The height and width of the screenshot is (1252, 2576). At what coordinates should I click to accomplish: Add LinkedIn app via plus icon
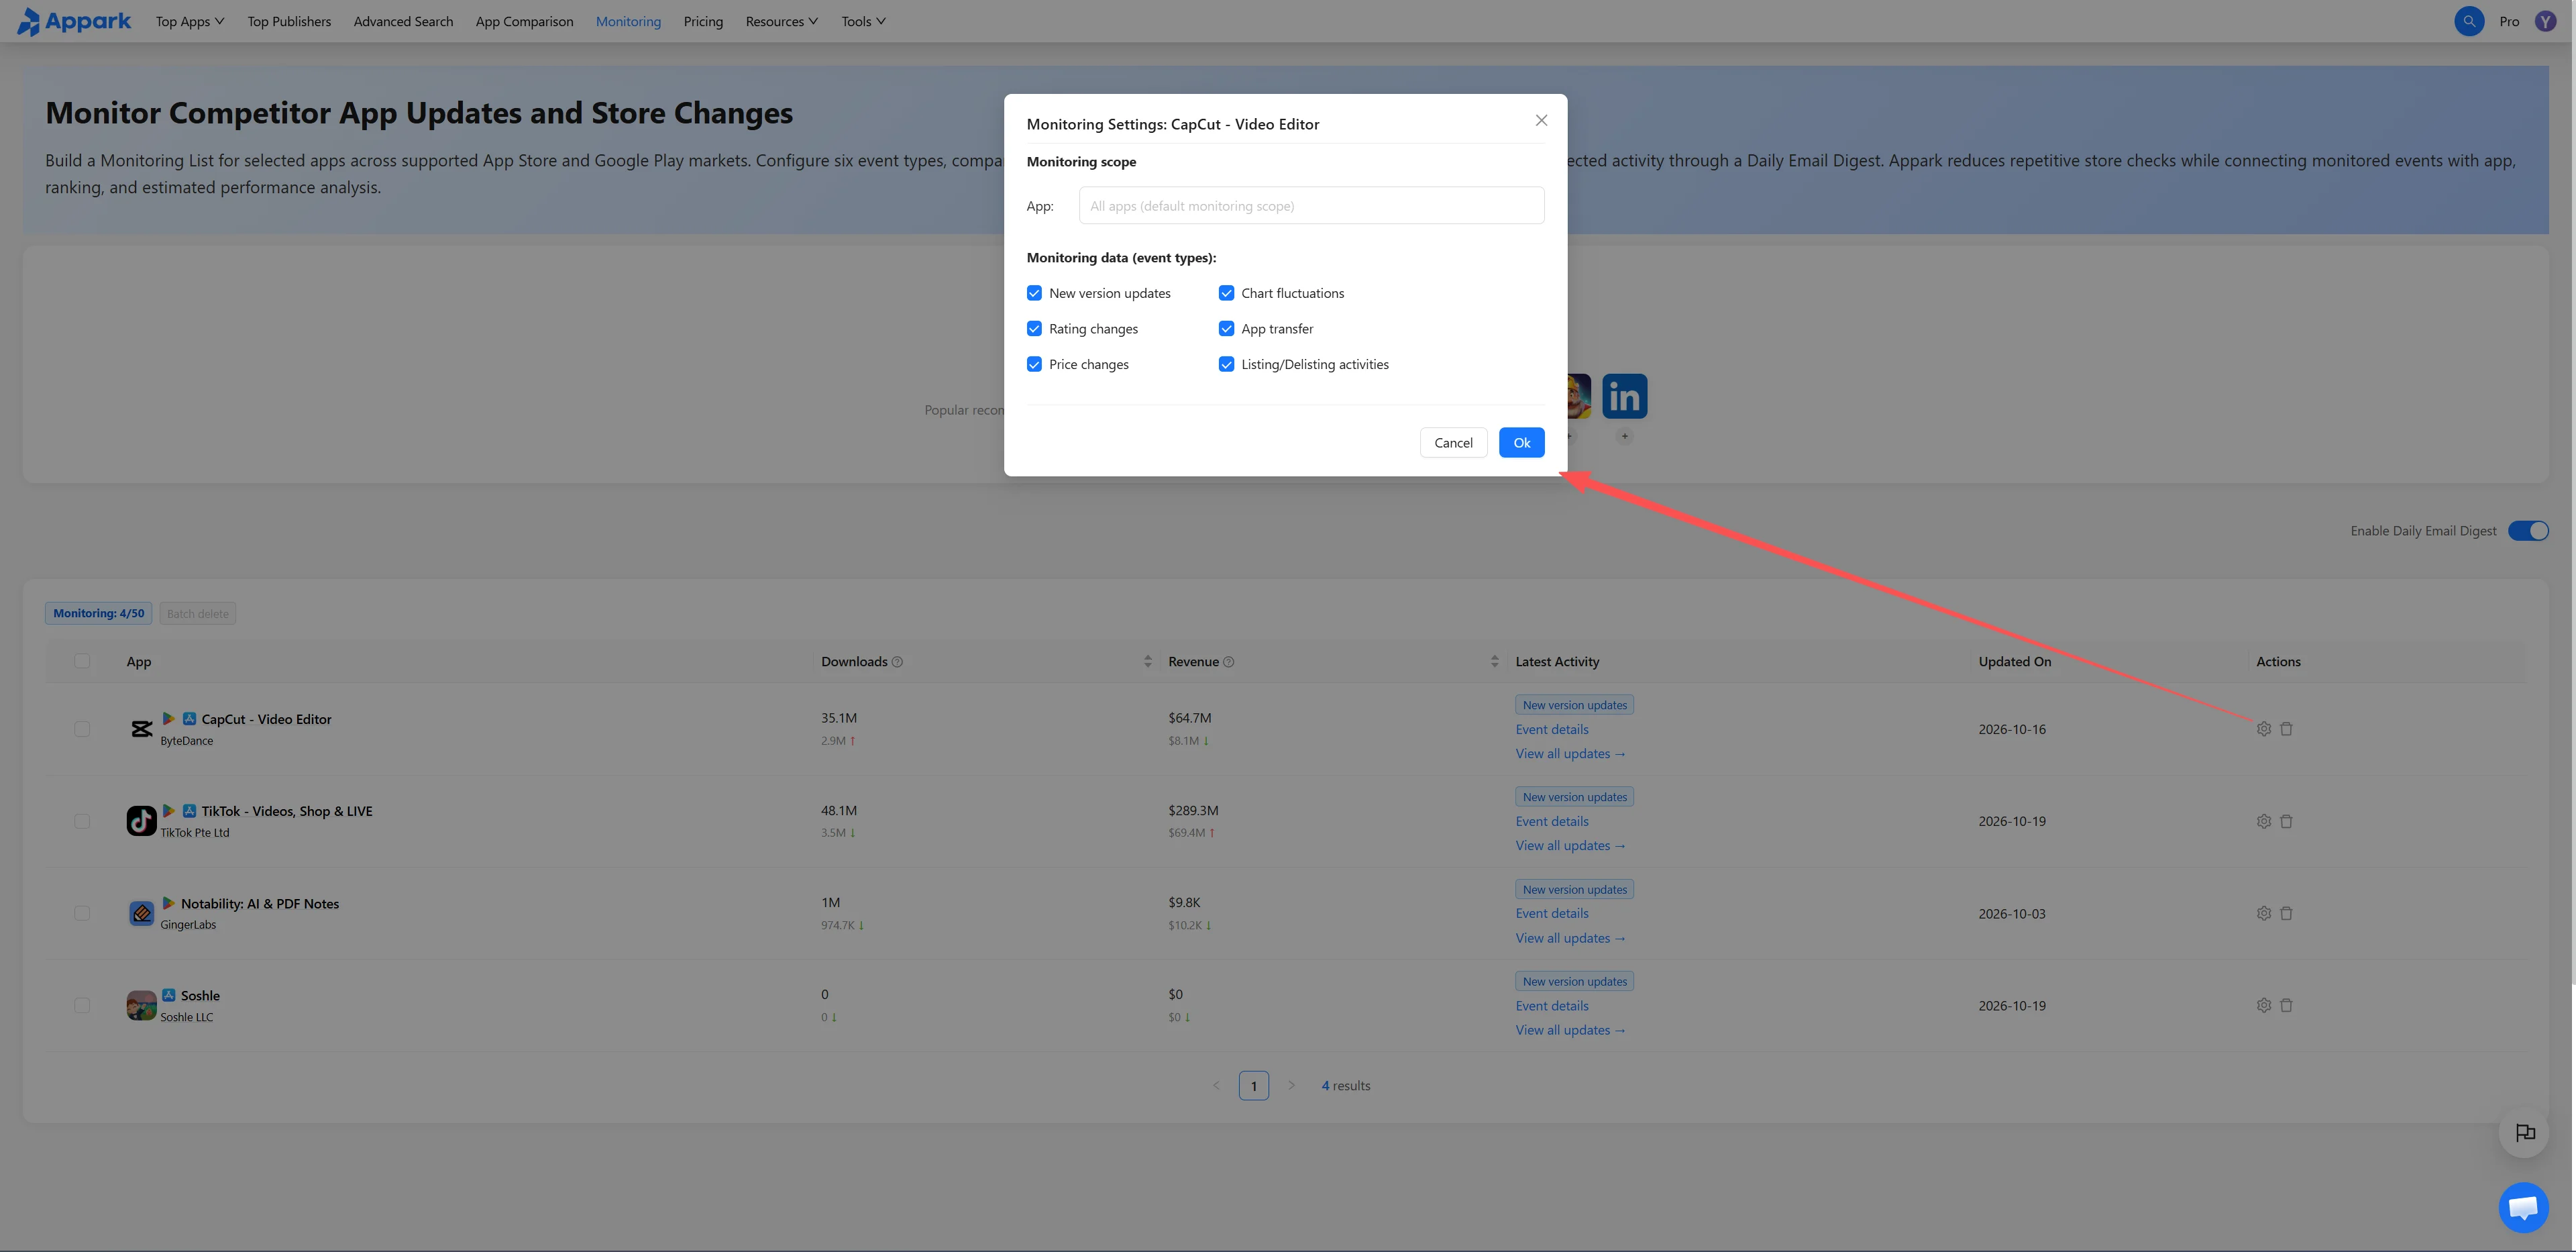(x=1624, y=436)
